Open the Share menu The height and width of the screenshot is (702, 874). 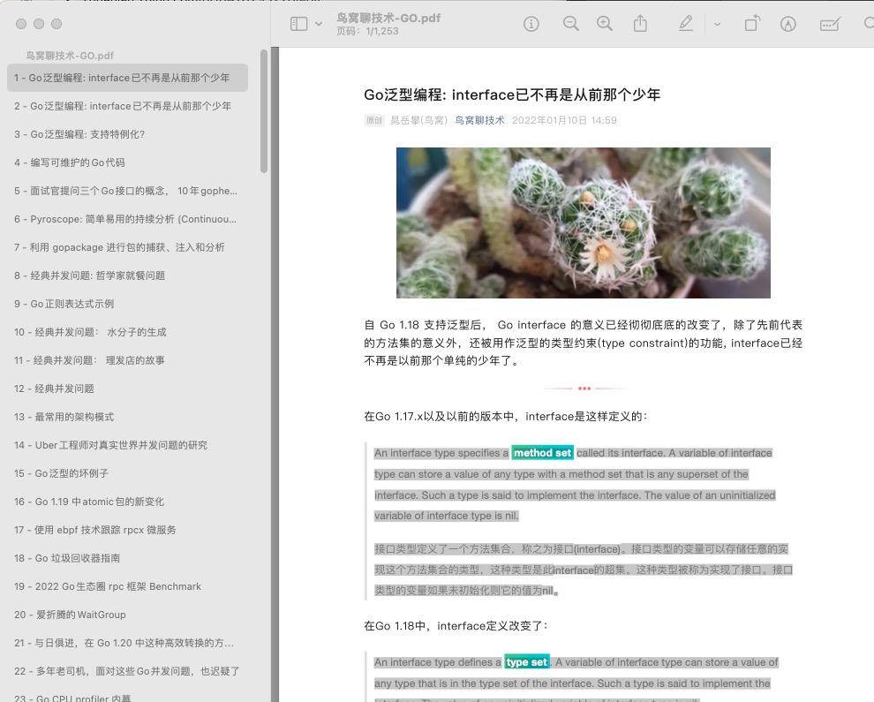(x=640, y=24)
